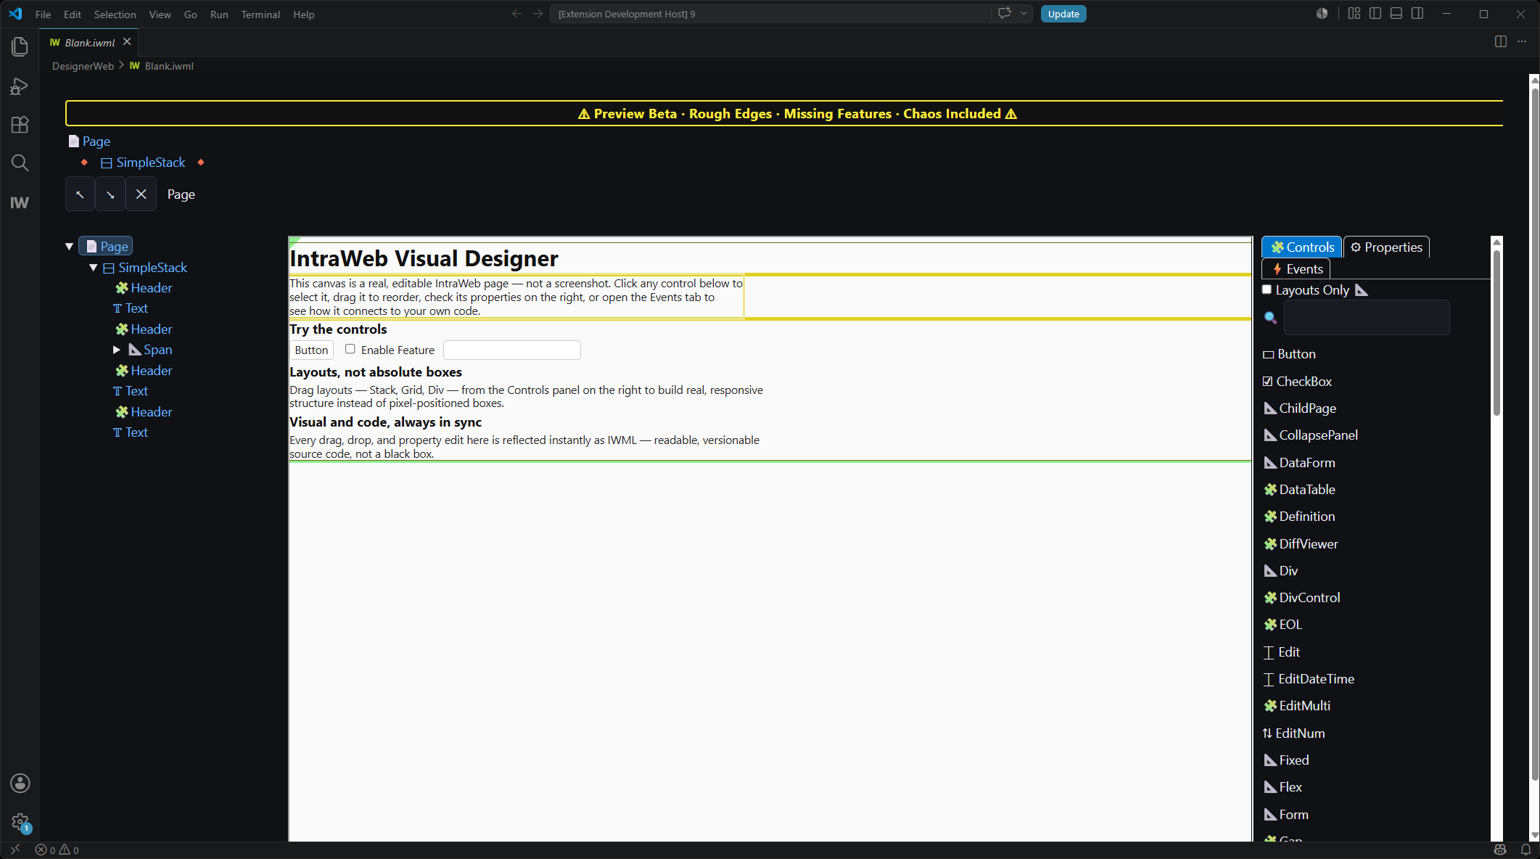Click the up-left arrow toolbar button
This screenshot has height=859, width=1540.
coord(80,194)
